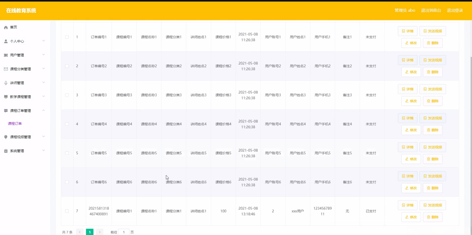
Task: Select the 讲师管理 microphone icon
Action: (6, 83)
